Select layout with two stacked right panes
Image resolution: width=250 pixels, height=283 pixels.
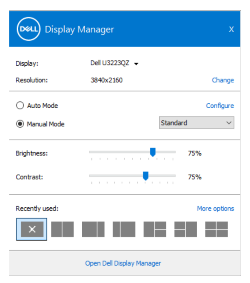[x=155, y=229]
